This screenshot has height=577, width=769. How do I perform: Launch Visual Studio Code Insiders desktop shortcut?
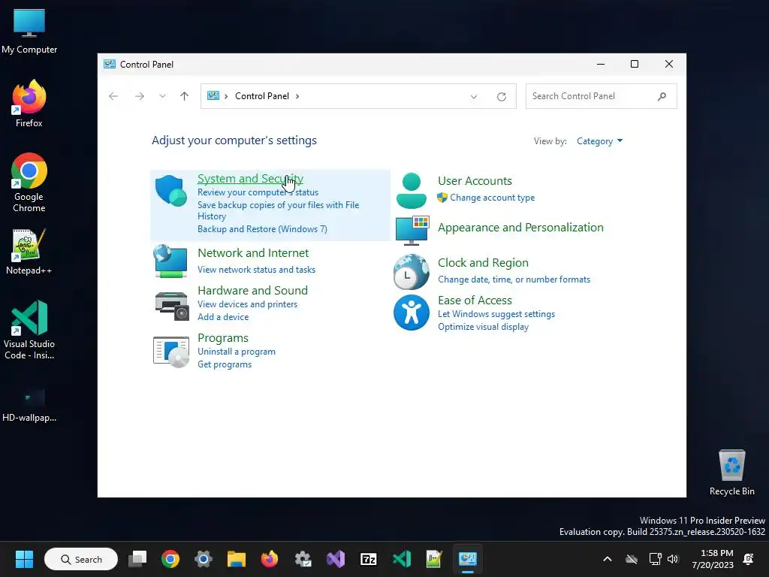pos(29,331)
